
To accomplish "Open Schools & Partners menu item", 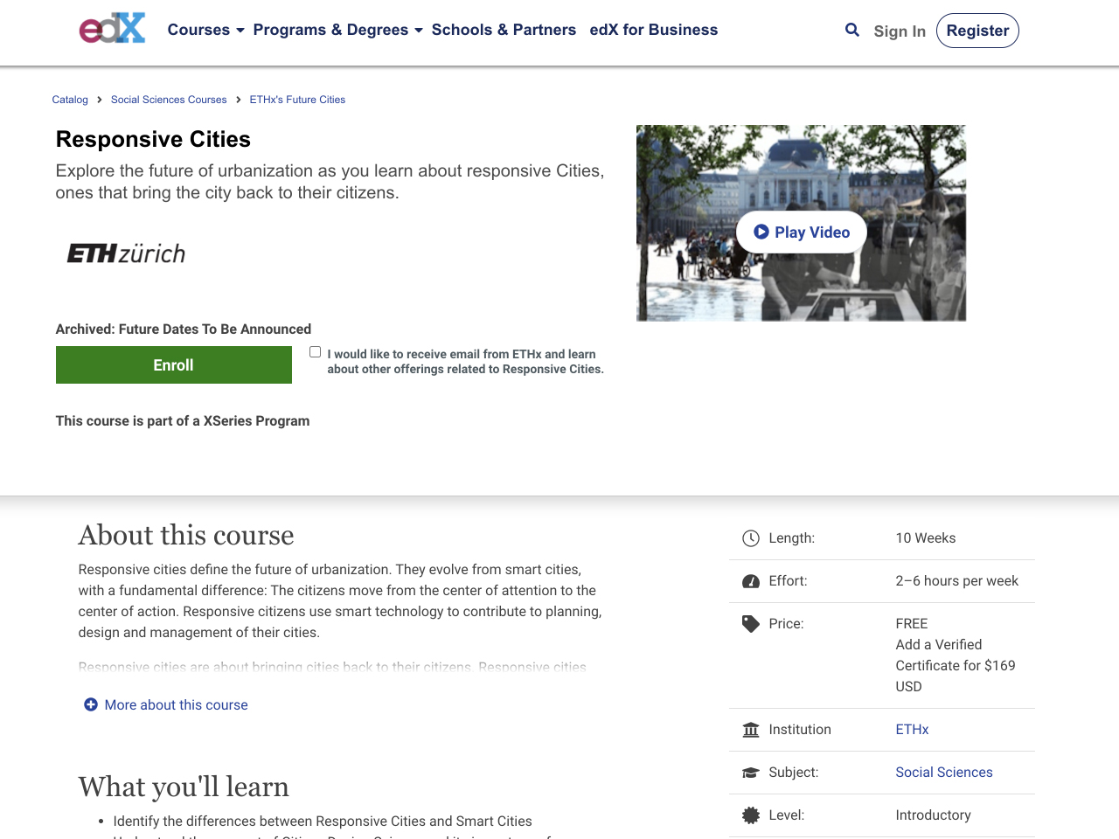I will (504, 30).
